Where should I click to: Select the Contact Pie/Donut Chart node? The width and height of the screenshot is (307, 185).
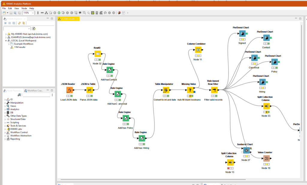[267, 38]
